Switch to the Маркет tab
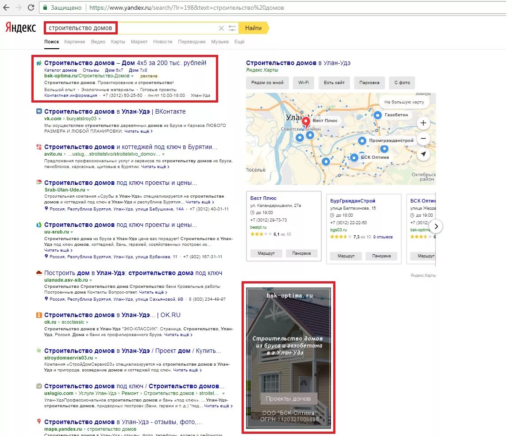 [x=139, y=42]
